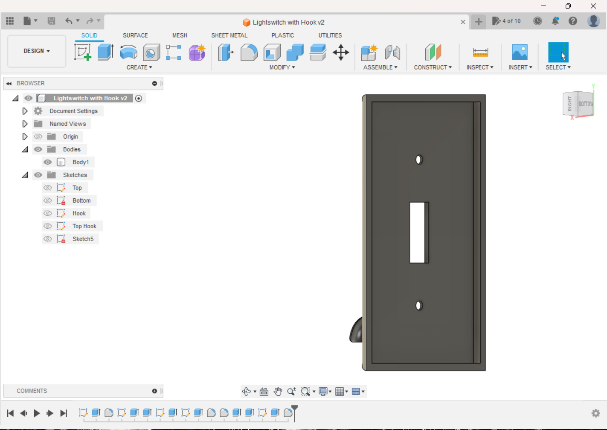607x430 pixels.
Task: Select the Shell tool
Action: pos(272,52)
